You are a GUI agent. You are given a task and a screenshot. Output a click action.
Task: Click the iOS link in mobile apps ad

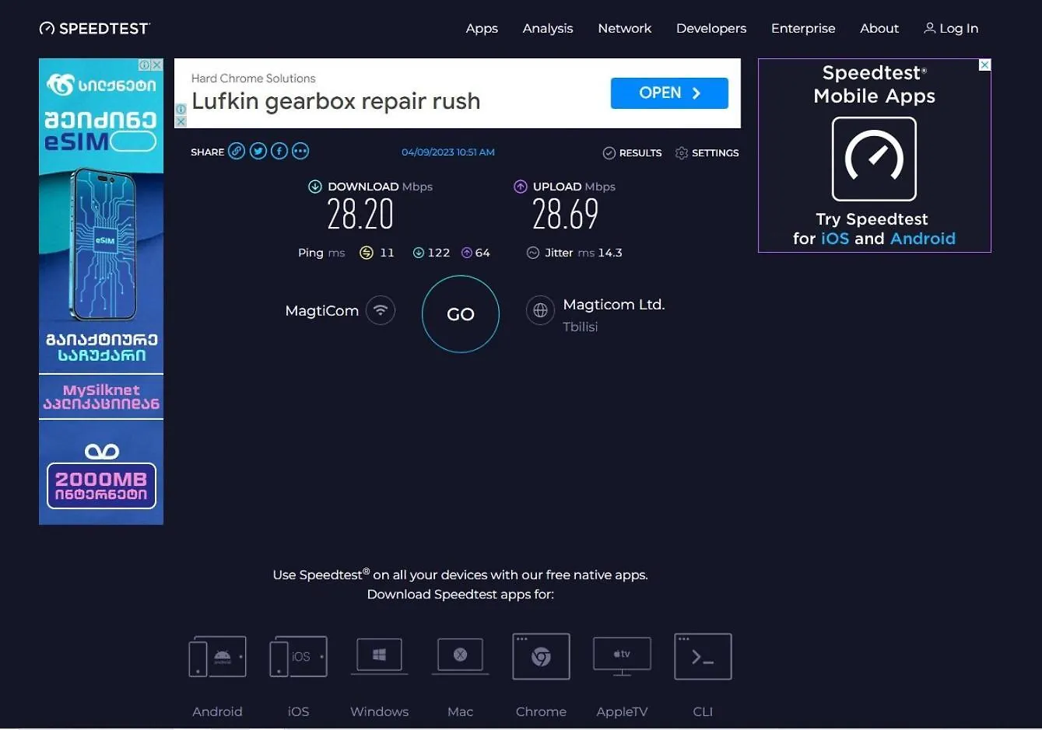coord(835,239)
